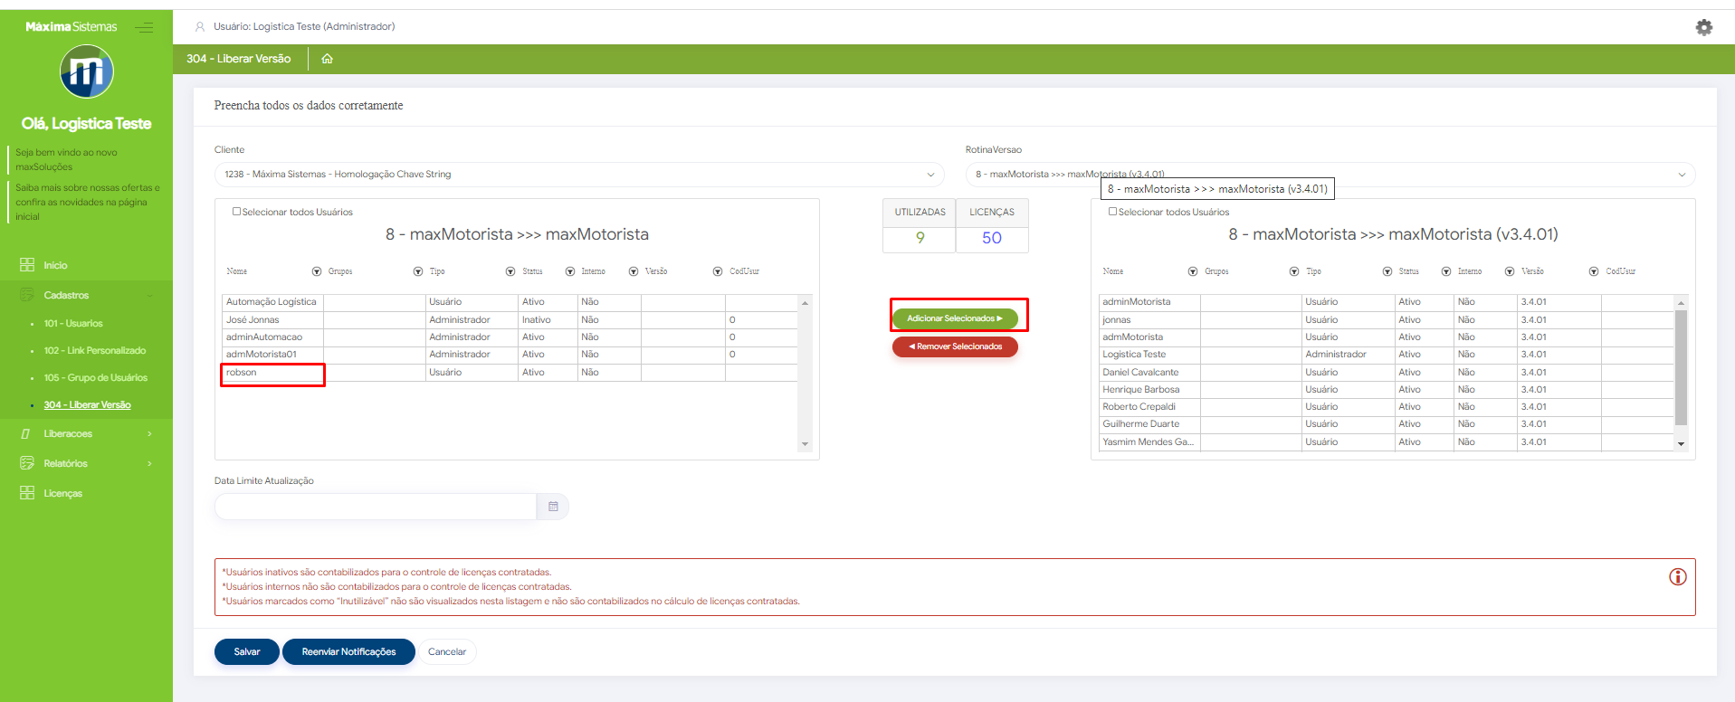Click the home icon in green bar
The height and width of the screenshot is (702, 1735).
[328, 59]
